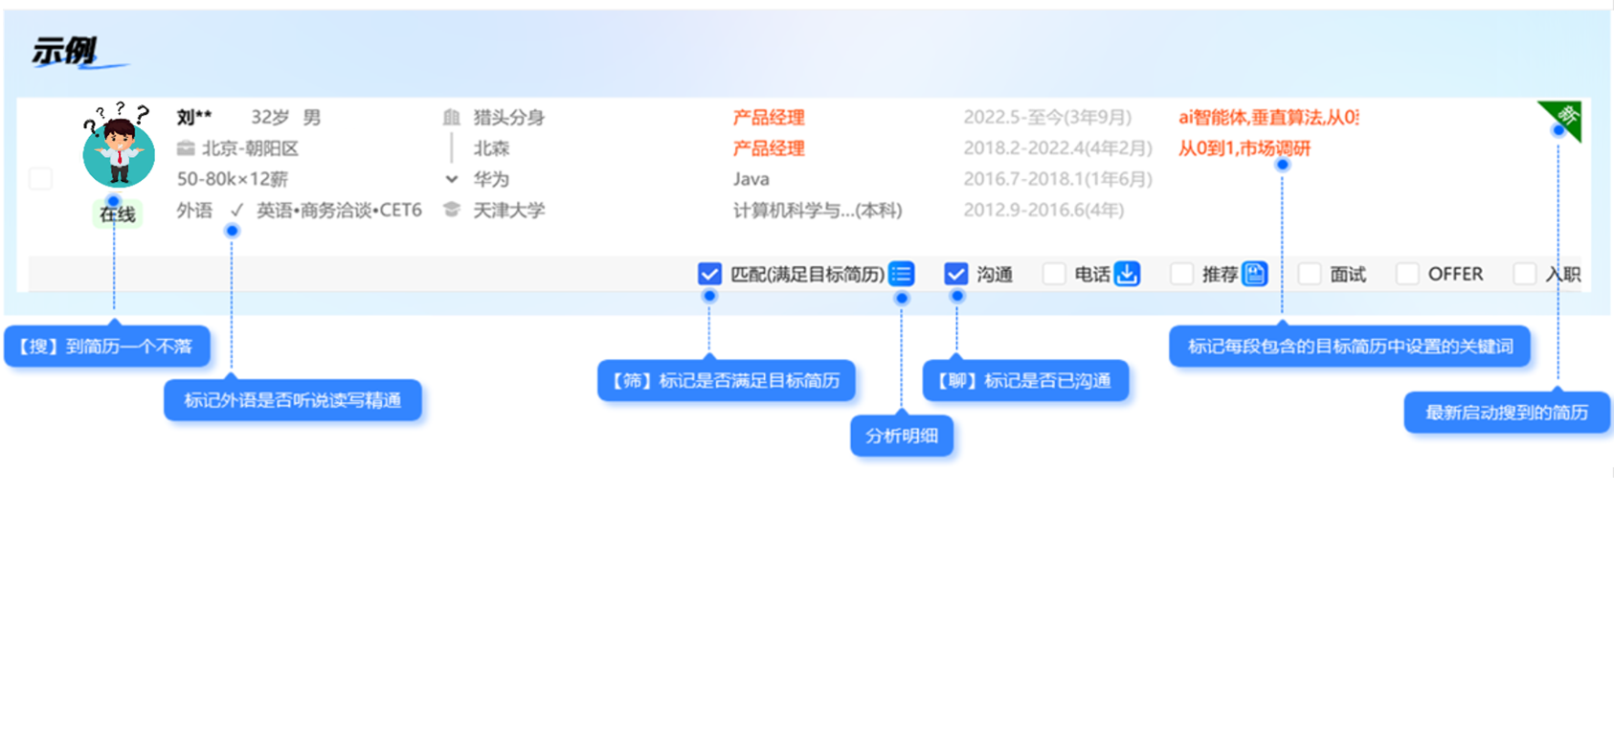Viewport: 1614px width, 739px height.
Task: Click the date range 2022.5-至今(3年9月)
Action: tap(1047, 117)
